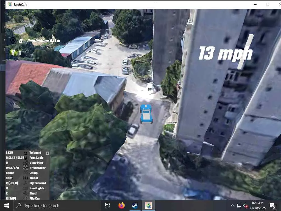Close the controls help panel with X
The width and height of the screenshot is (281, 211).
(x=47, y=153)
